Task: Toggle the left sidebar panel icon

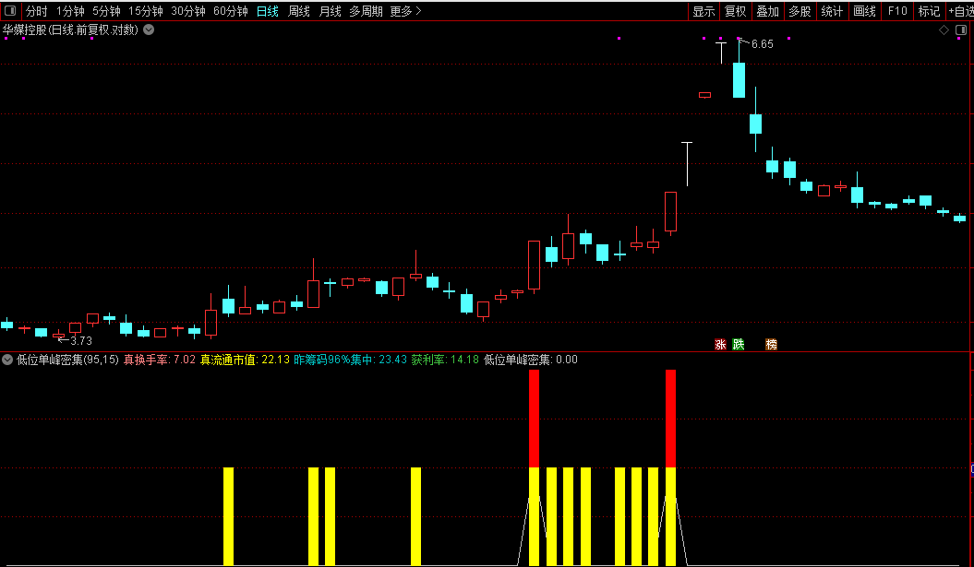Action: (10, 11)
